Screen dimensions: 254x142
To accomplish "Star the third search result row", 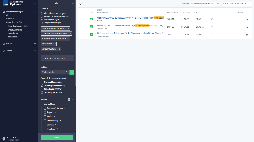I will click(247, 35).
